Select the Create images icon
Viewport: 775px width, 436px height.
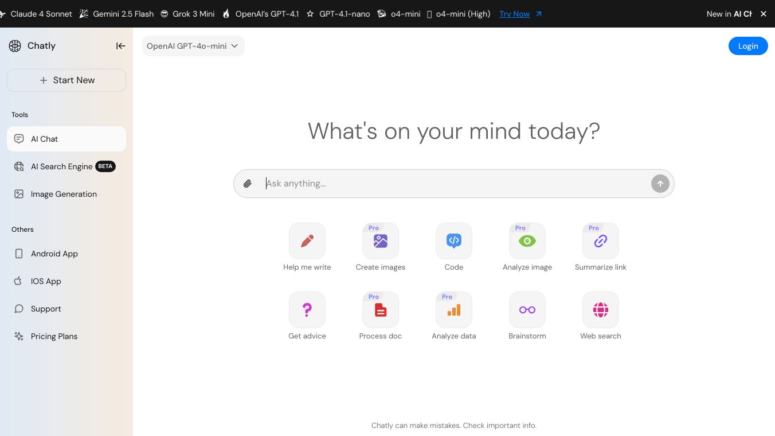coord(381,241)
